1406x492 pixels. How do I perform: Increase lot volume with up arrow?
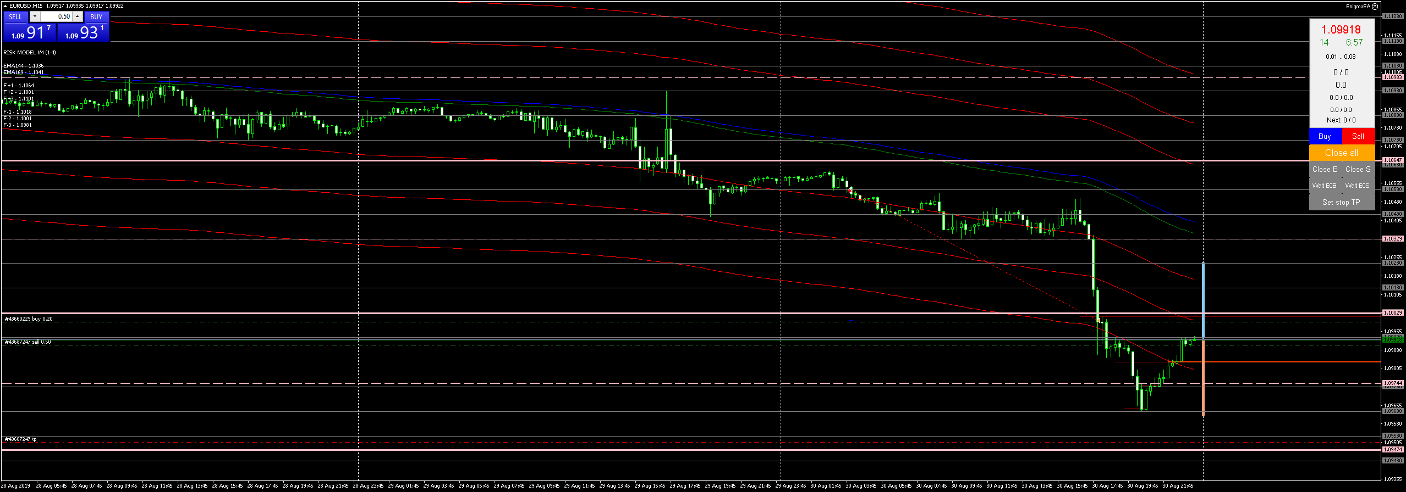tap(78, 16)
